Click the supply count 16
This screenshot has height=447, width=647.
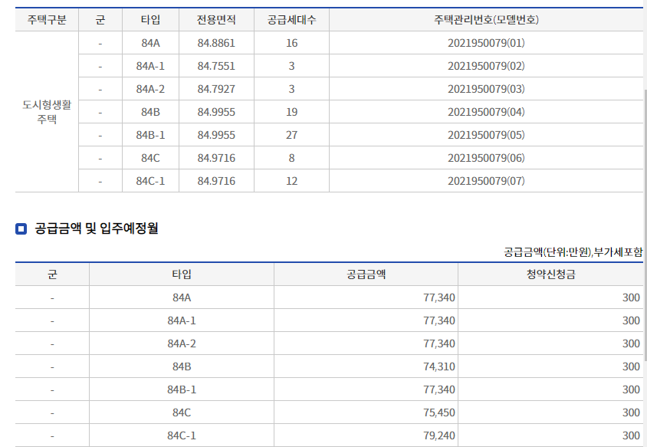(x=292, y=43)
